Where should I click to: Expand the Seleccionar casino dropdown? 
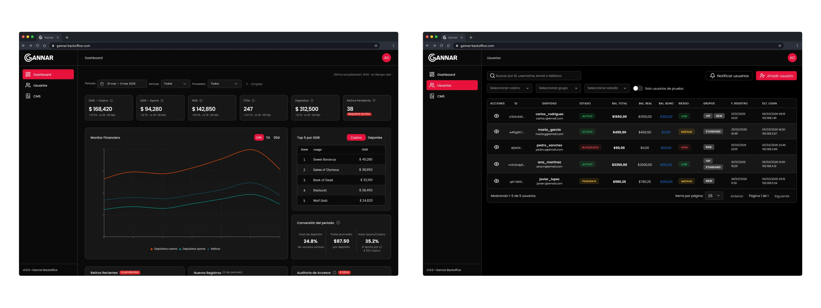pyautogui.click(x=509, y=88)
